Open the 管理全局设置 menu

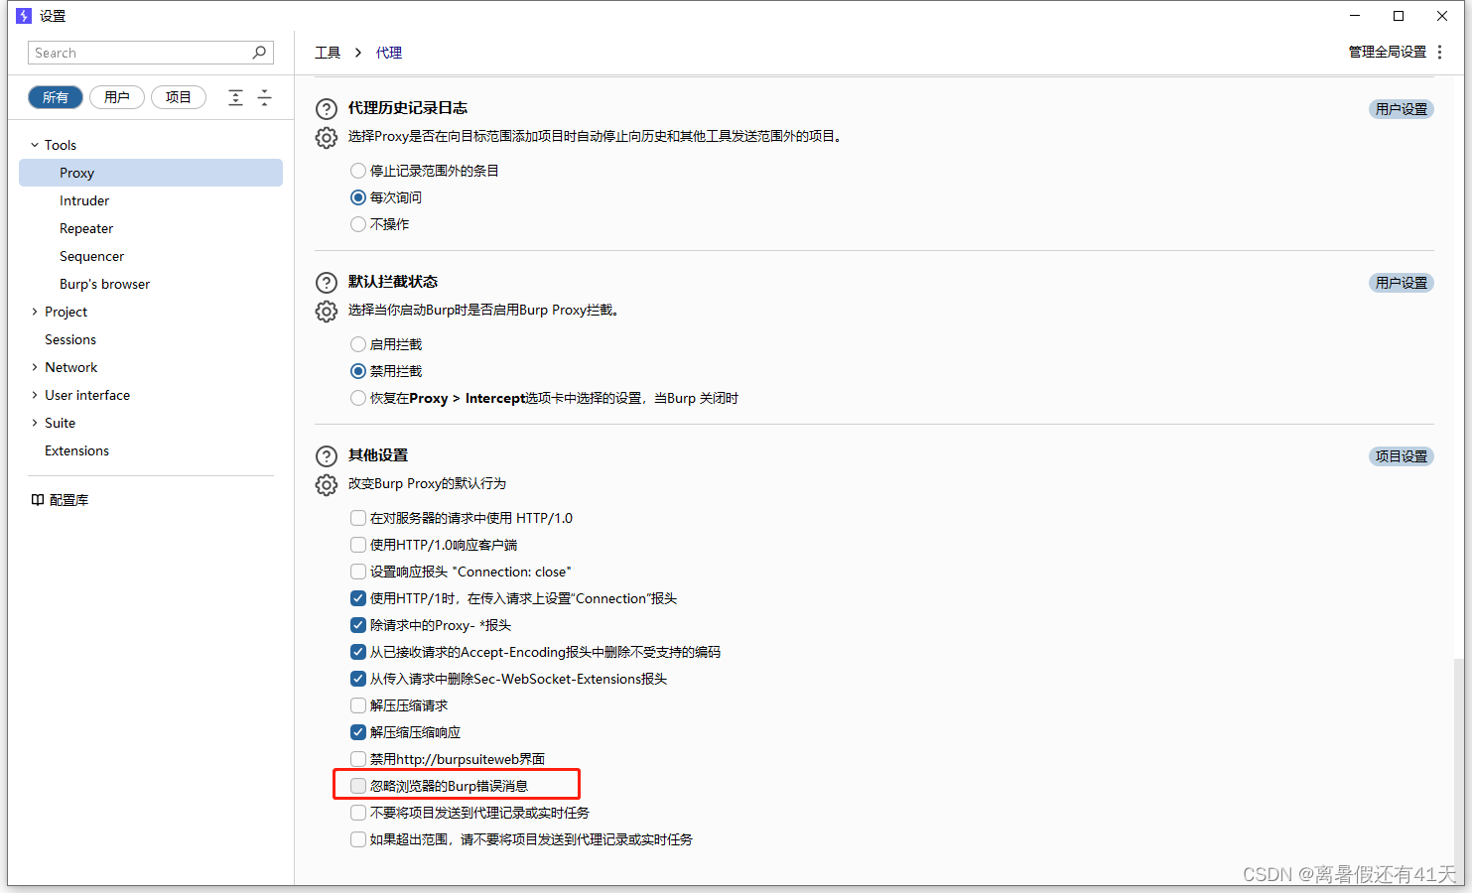click(1387, 52)
